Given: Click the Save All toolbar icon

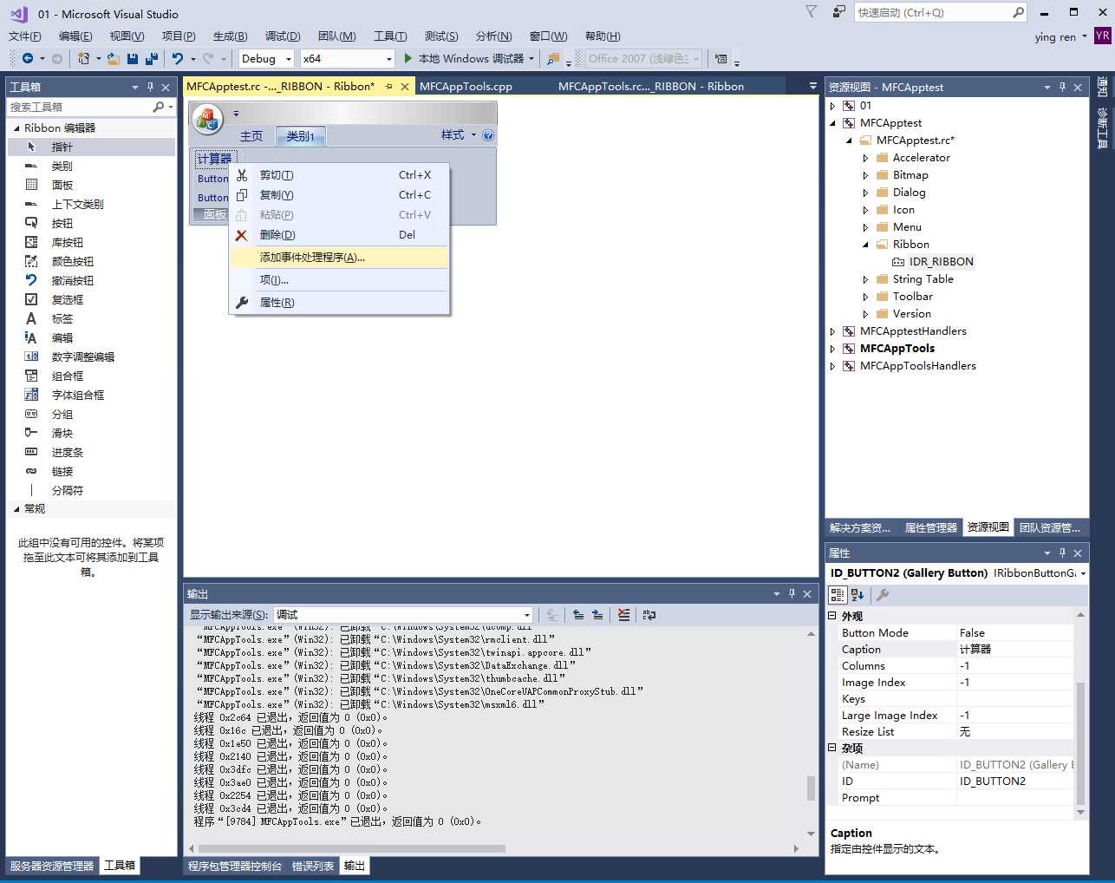Looking at the screenshot, I should [x=152, y=58].
